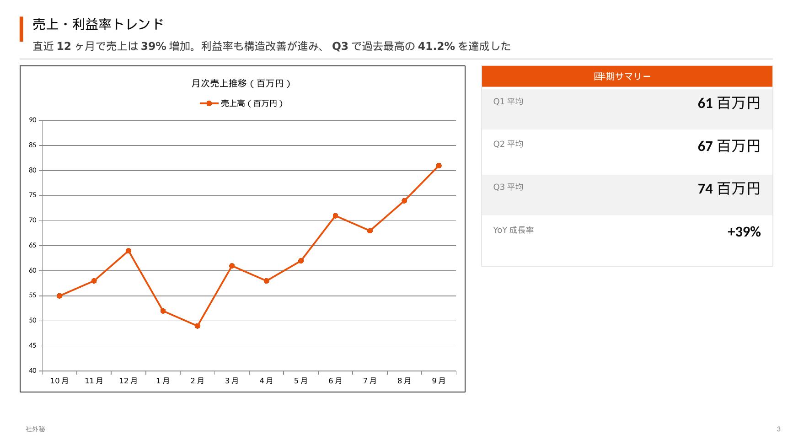Click the 12月 data point marker

tap(129, 251)
